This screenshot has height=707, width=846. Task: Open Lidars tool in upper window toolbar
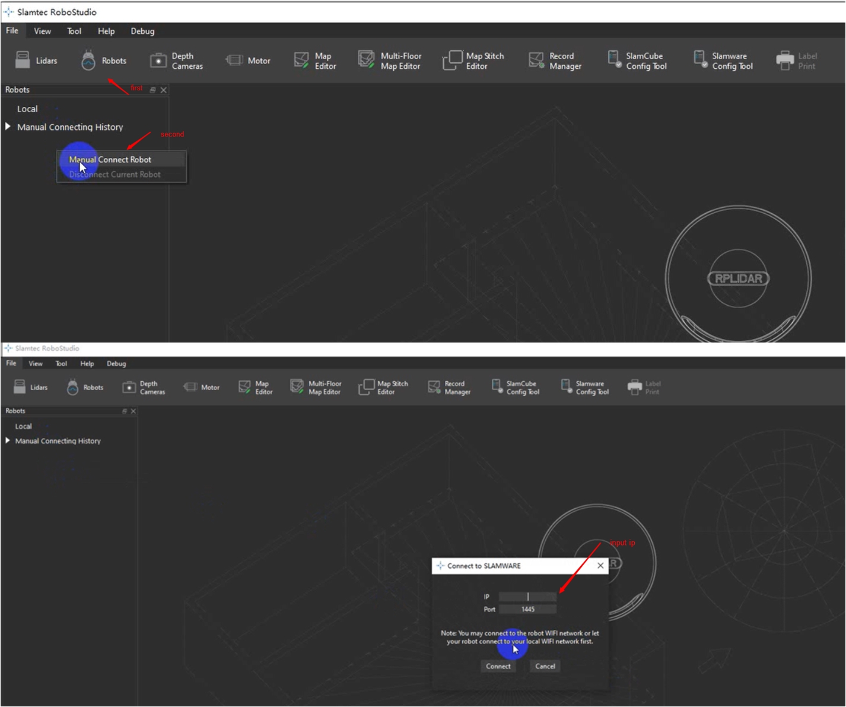[36, 61]
